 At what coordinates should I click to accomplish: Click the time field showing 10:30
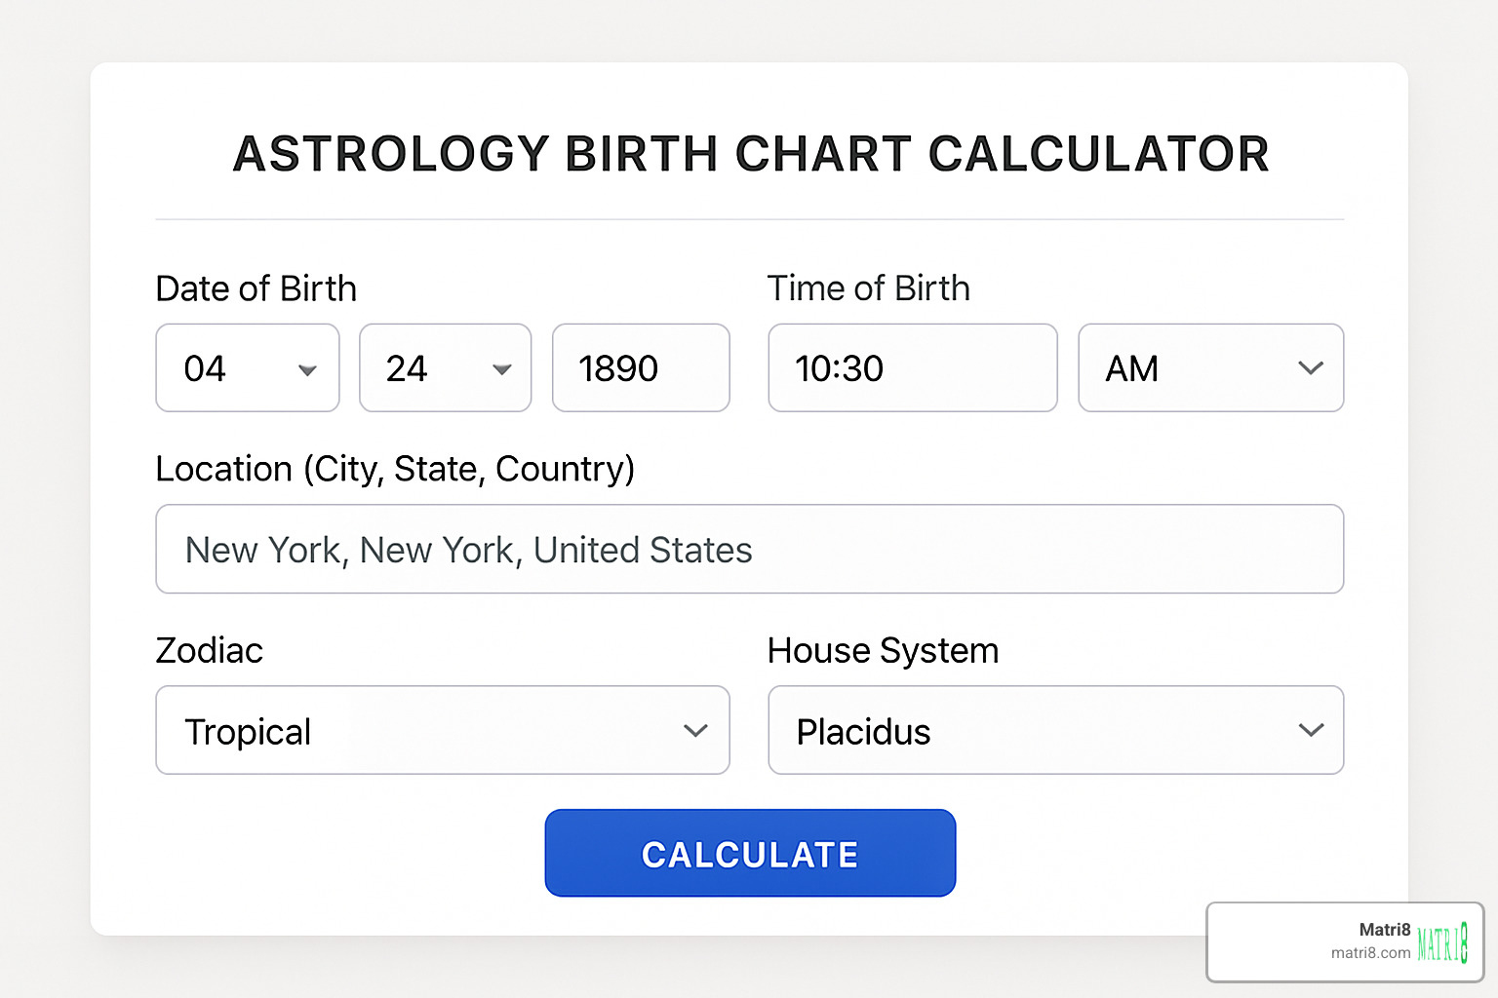tap(912, 368)
